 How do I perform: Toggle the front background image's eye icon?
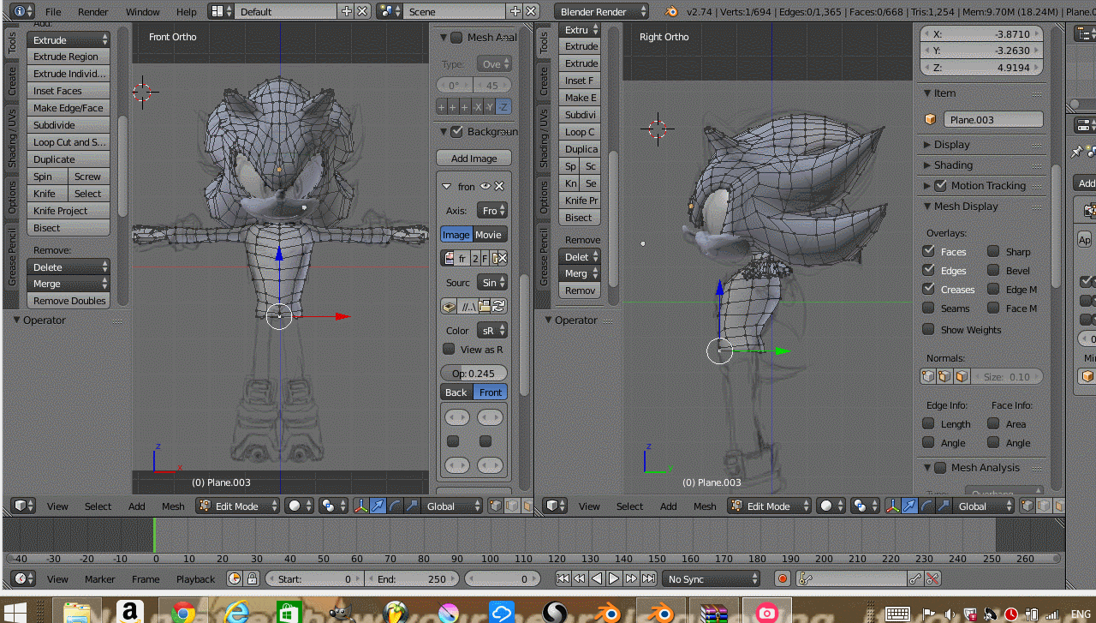pos(485,186)
